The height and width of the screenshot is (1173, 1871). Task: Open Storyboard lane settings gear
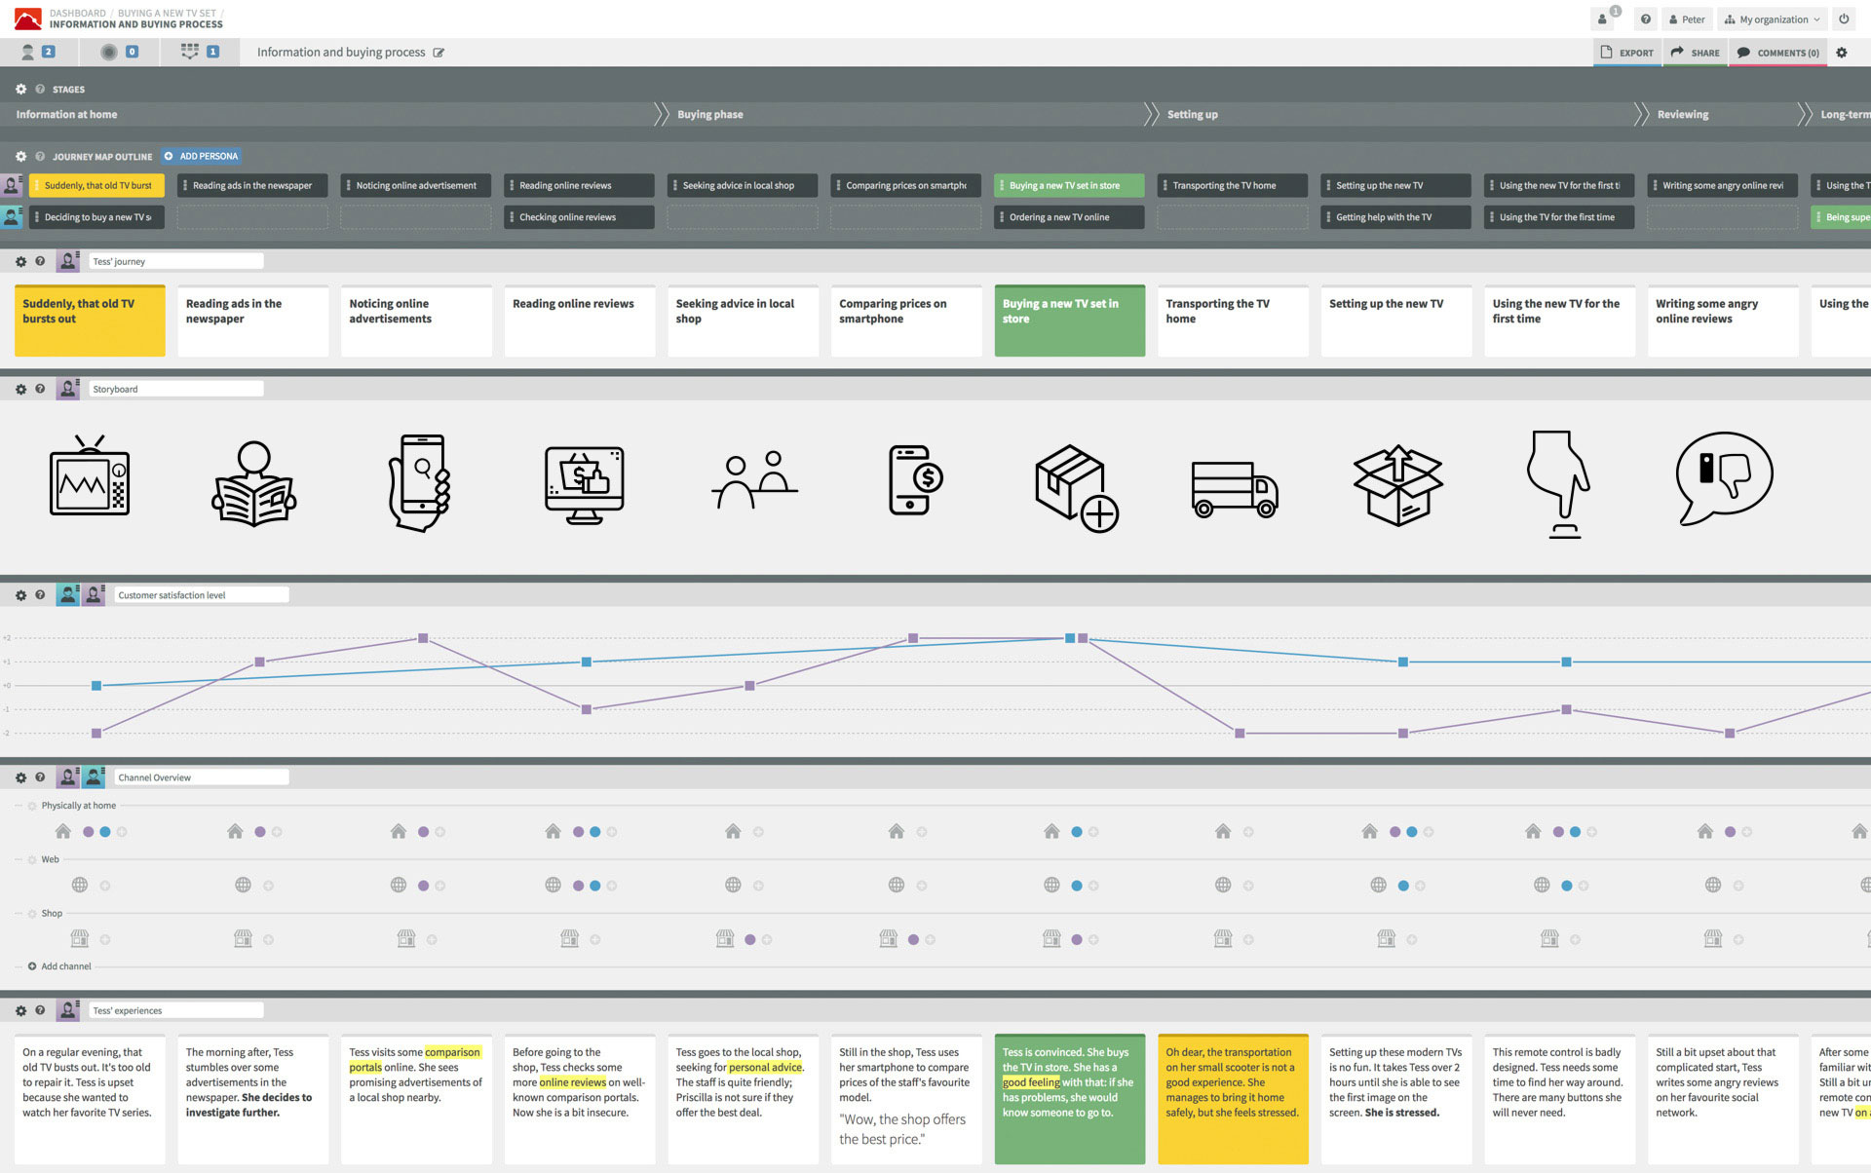(20, 389)
